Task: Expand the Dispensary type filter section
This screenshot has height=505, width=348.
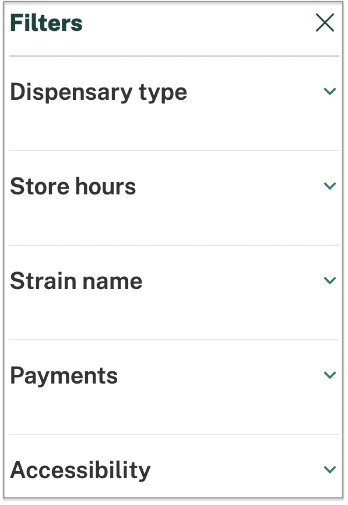Action: 174,103
